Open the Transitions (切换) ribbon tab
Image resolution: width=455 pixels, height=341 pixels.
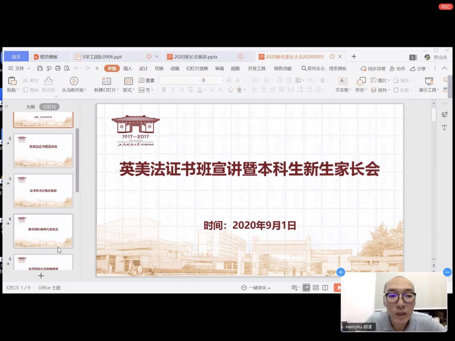pyautogui.click(x=159, y=68)
